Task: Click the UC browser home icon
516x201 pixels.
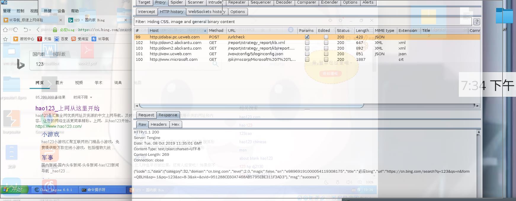Action: (x=5, y=30)
